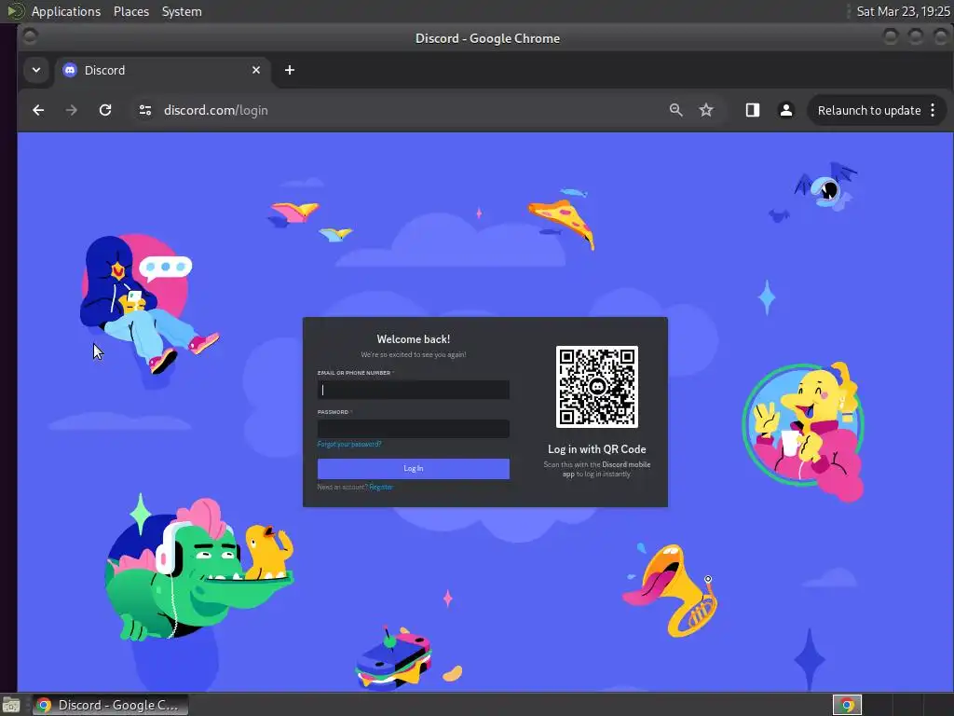Go back using the browser back arrow
The image size is (954, 716).
click(38, 110)
